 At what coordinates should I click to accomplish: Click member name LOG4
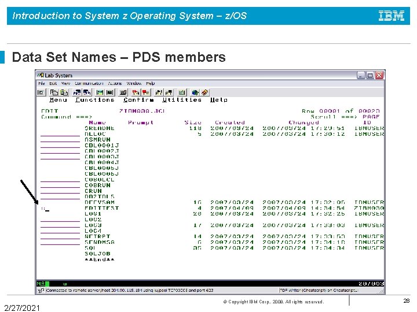point(93,231)
